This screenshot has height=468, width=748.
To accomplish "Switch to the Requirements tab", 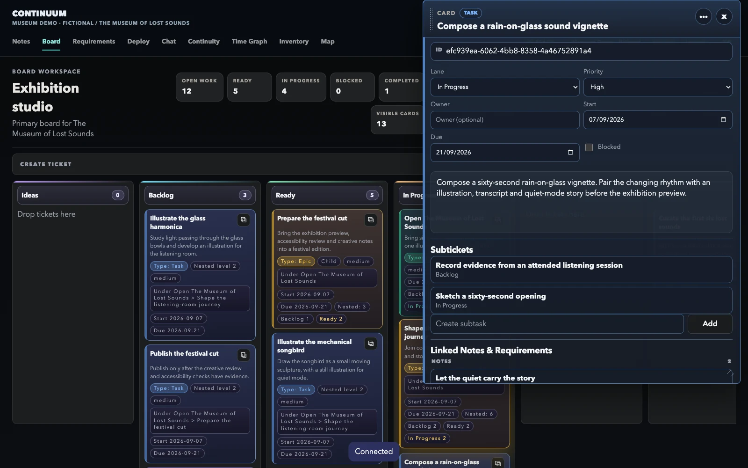I will coord(93,41).
